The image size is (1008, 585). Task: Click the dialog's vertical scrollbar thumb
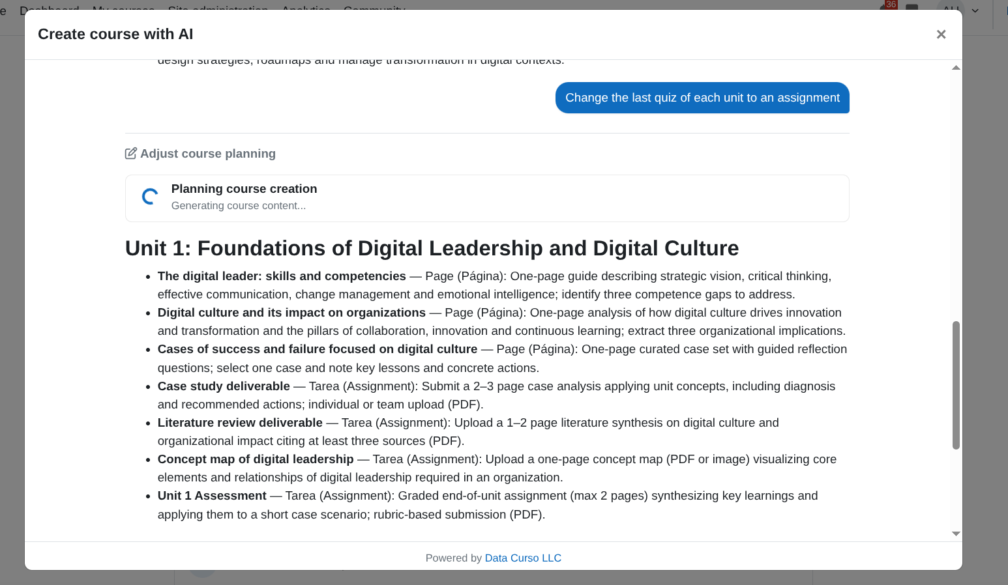(956, 384)
